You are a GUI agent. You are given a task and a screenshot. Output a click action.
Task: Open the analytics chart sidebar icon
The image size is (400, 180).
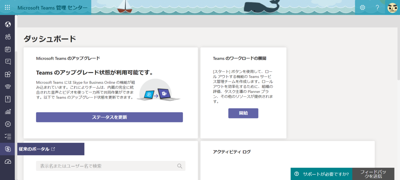(x=8, y=112)
